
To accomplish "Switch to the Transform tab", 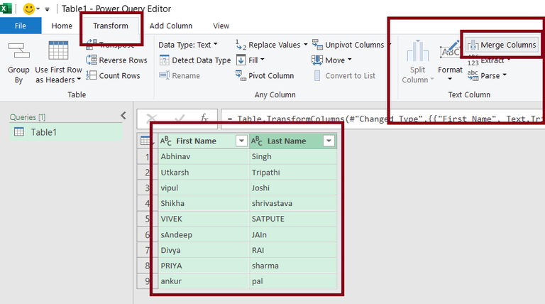I will click(111, 26).
